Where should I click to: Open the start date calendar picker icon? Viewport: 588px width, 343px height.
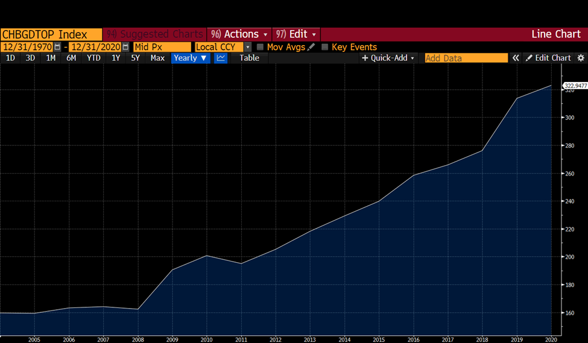57,47
